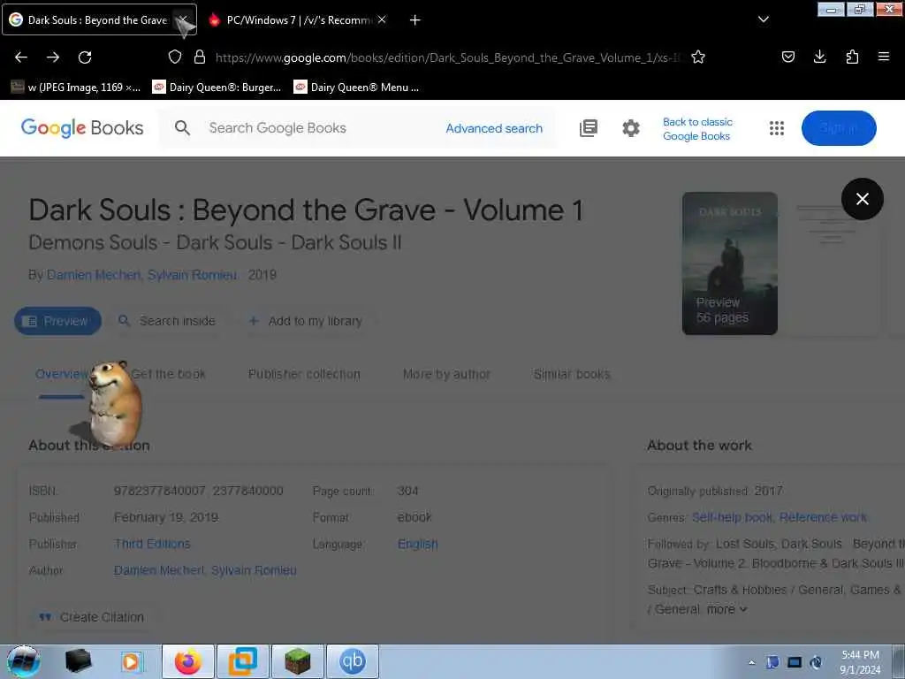Open the w (JPEG Image) bookmark
905x679 pixels.
[76, 88]
